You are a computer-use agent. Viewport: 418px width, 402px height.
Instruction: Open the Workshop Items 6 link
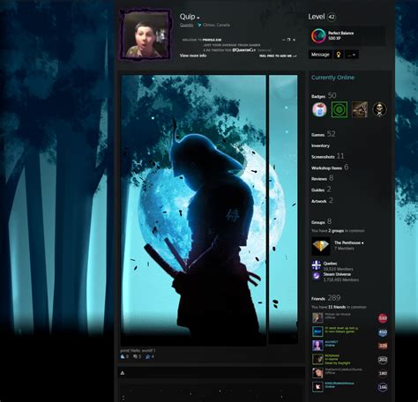(330, 167)
